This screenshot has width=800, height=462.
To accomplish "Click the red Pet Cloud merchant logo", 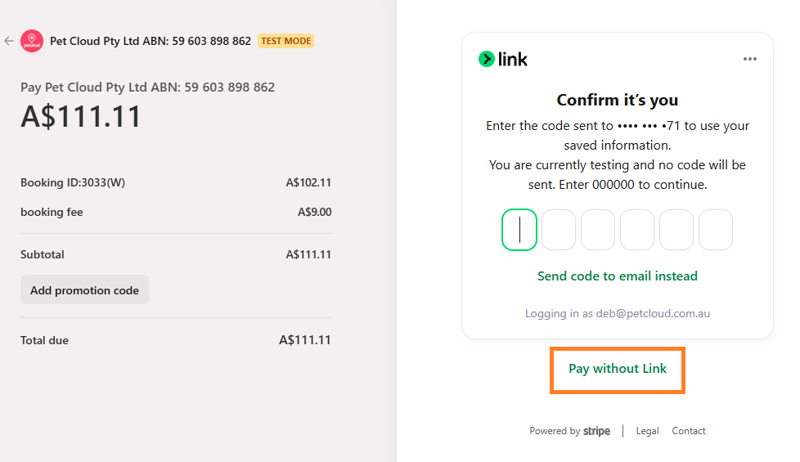I will 32,41.
